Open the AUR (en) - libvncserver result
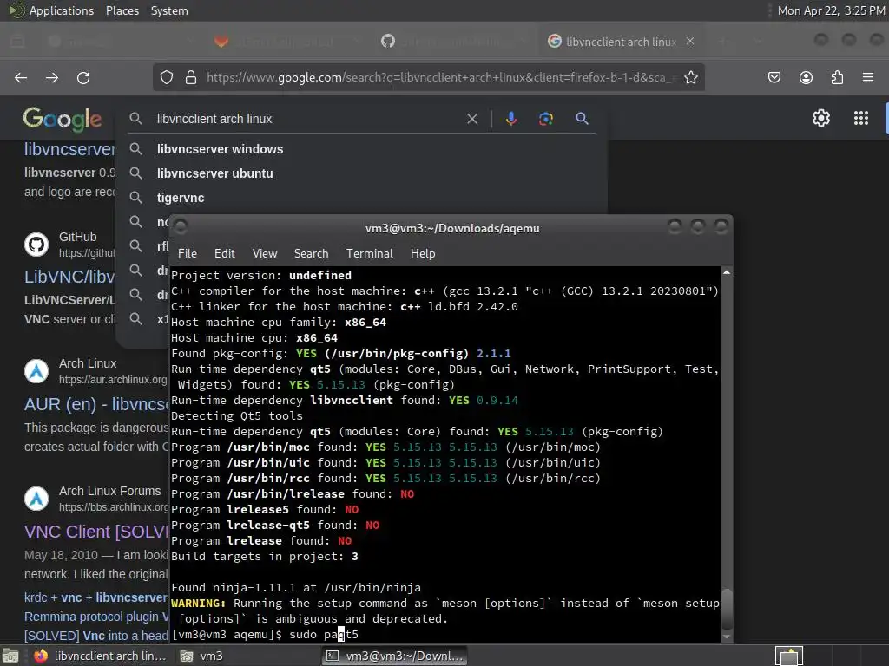Image resolution: width=889 pixels, height=666 pixels. (96, 404)
